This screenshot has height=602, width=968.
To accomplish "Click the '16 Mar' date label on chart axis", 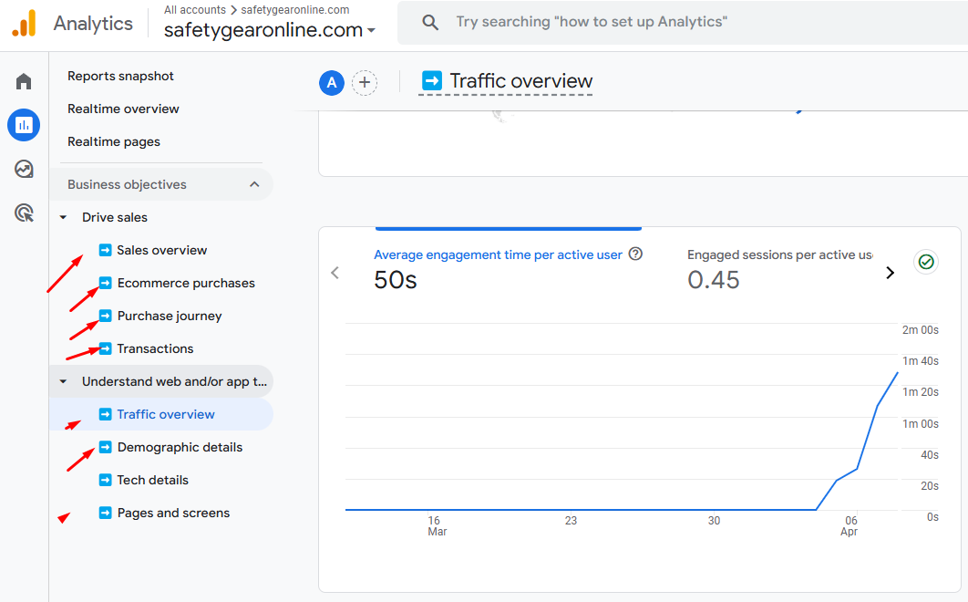I will (438, 526).
